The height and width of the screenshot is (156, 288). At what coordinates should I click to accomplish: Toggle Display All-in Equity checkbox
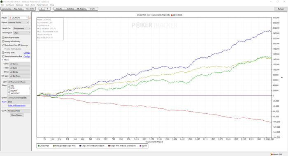tap(3, 41)
